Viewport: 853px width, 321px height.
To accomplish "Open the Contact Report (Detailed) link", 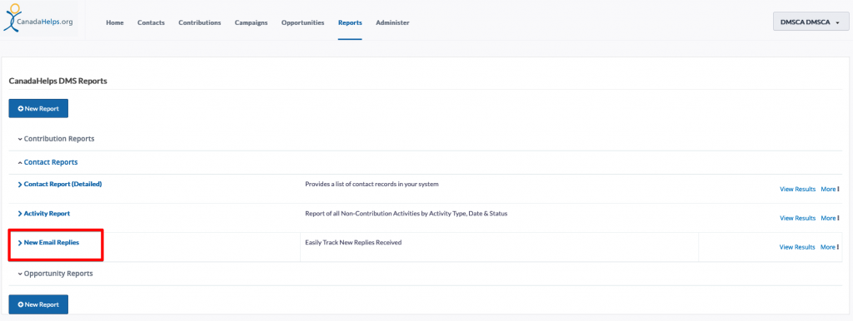I will point(62,184).
